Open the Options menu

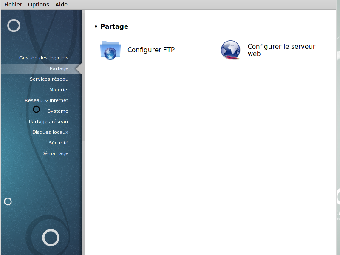[39, 5]
